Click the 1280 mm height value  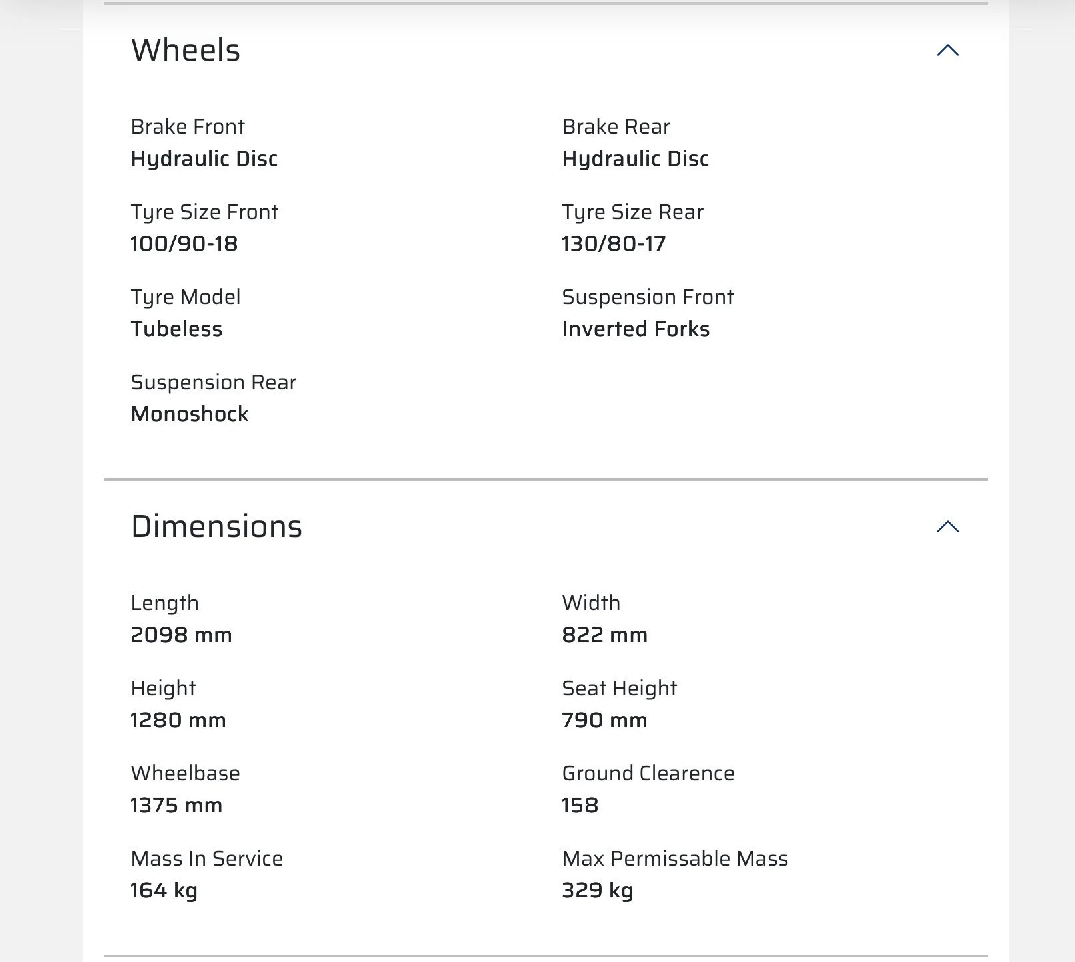(178, 720)
